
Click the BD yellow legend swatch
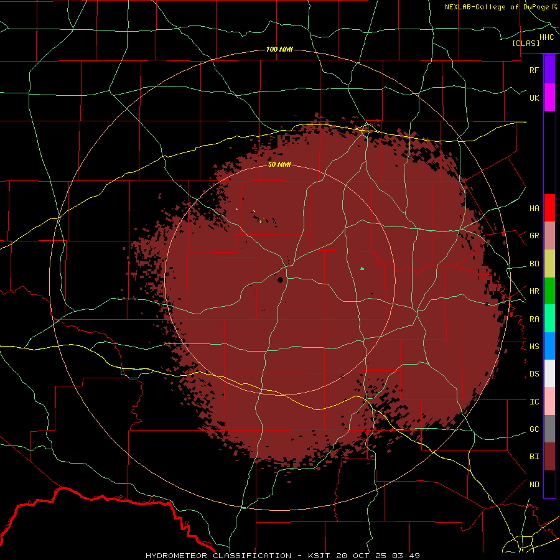[549, 264]
